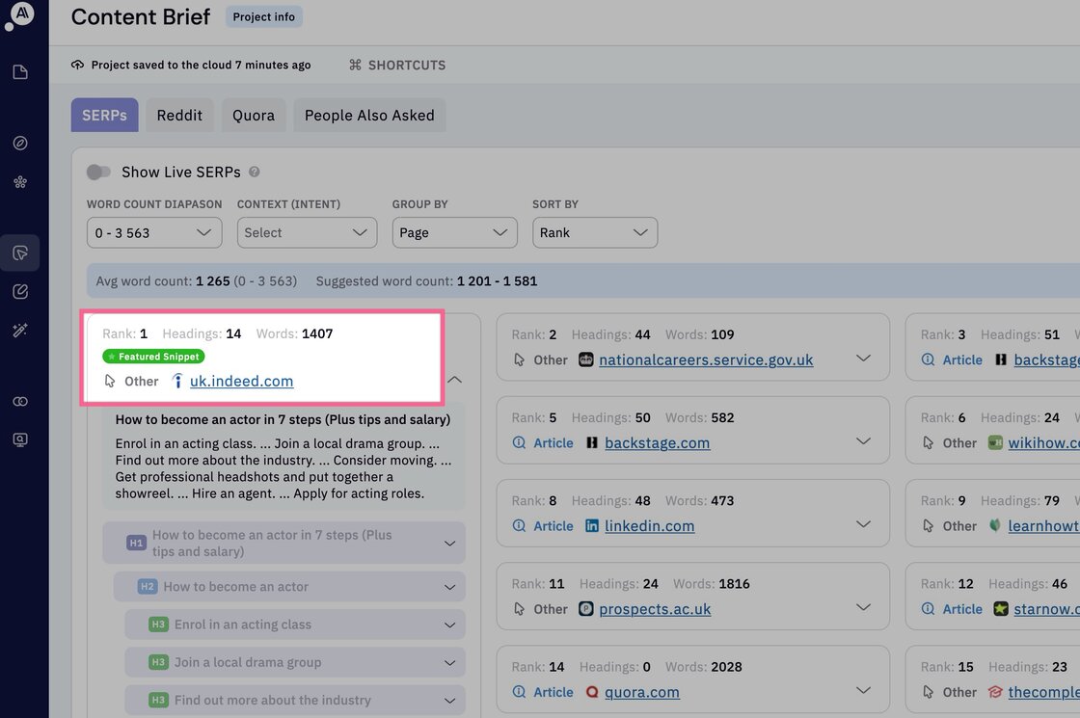Click the Avg word count value 1 265
Viewport: 1080px width, 718px height.
click(213, 280)
